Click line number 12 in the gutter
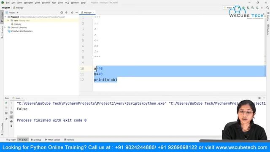 (x=82, y=80)
